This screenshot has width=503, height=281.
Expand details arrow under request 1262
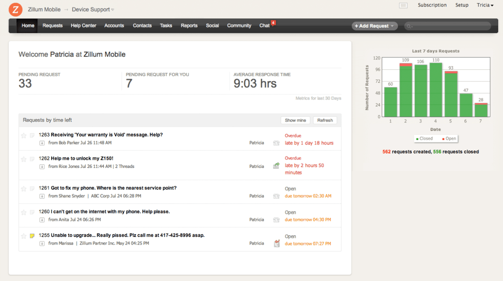[x=42, y=166]
